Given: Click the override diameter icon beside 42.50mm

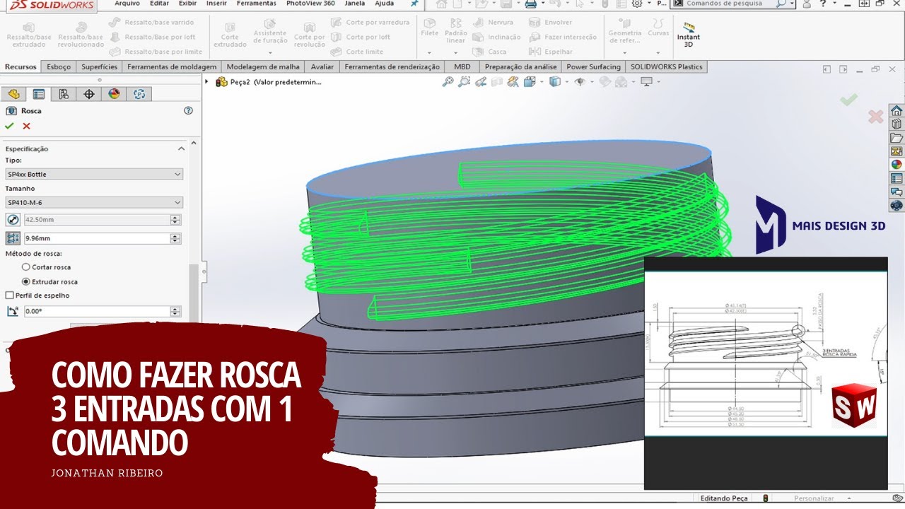Looking at the screenshot, I should 12,219.
